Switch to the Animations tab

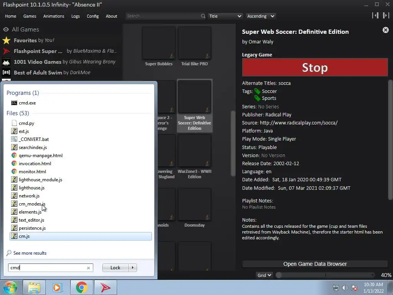point(54,16)
